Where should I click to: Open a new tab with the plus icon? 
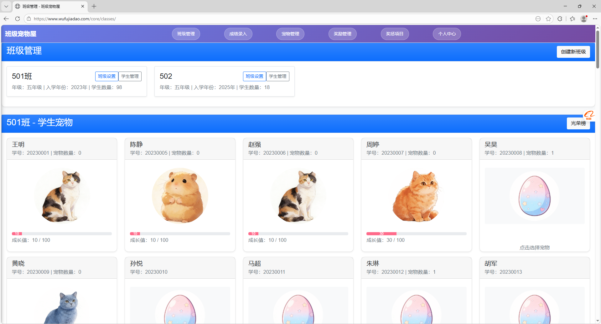(x=94, y=6)
